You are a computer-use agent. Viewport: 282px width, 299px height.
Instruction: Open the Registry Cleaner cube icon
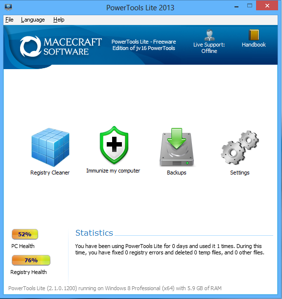tap(50, 147)
